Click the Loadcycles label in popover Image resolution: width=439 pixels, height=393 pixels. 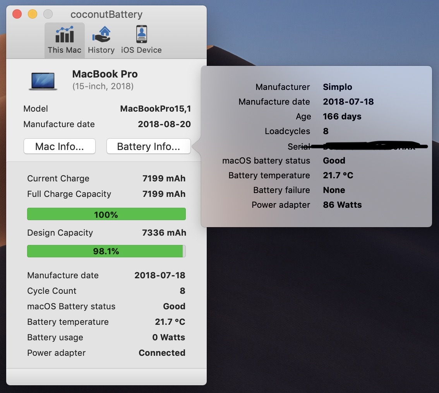tap(288, 131)
